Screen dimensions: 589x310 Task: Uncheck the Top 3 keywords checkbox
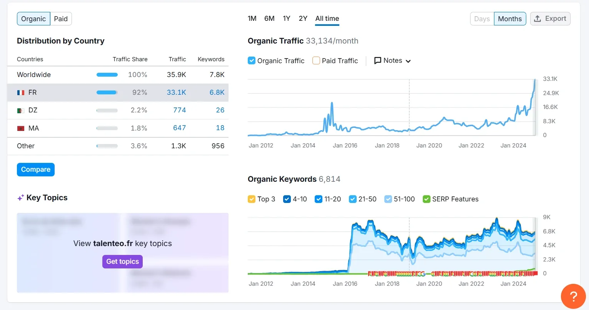coord(252,199)
